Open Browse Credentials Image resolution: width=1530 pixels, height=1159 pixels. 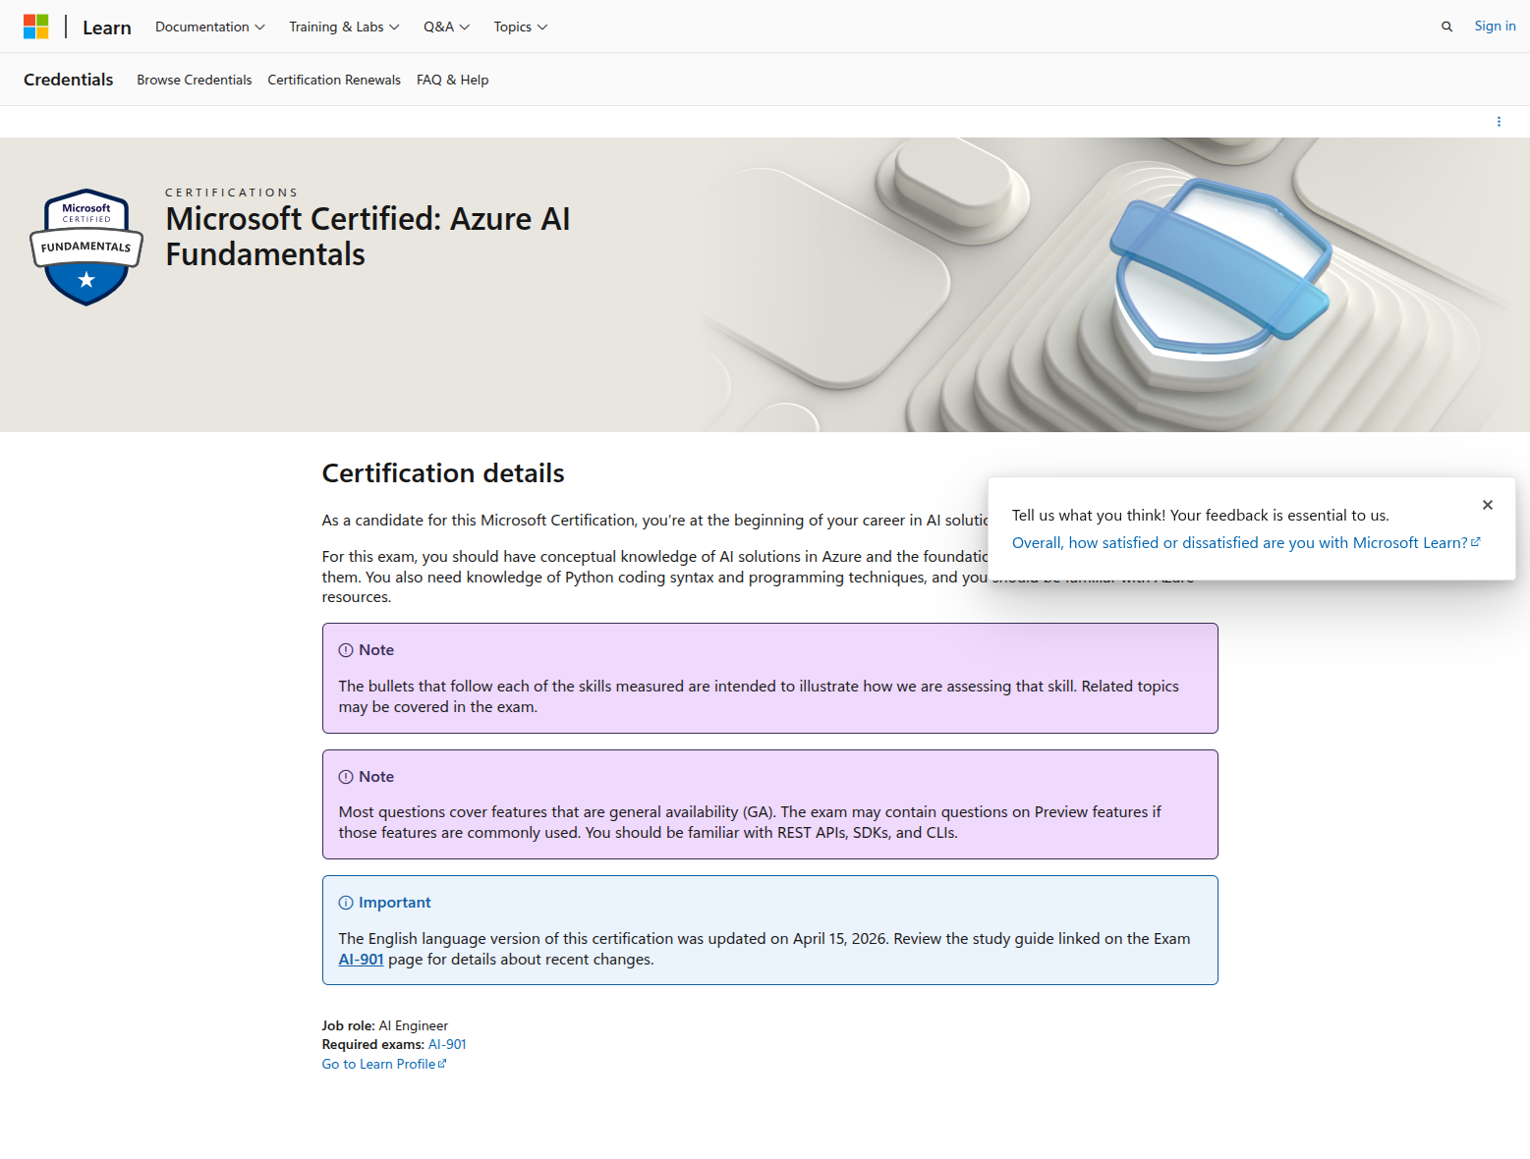tap(195, 80)
